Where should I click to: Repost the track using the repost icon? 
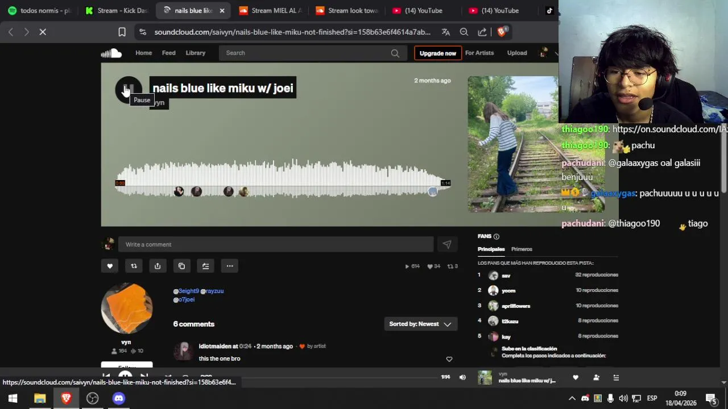[134, 266]
